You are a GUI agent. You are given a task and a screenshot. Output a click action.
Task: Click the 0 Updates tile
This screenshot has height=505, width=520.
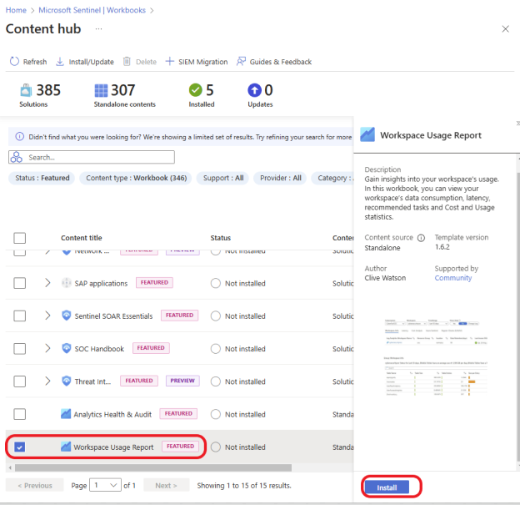click(x=260, y=95)
